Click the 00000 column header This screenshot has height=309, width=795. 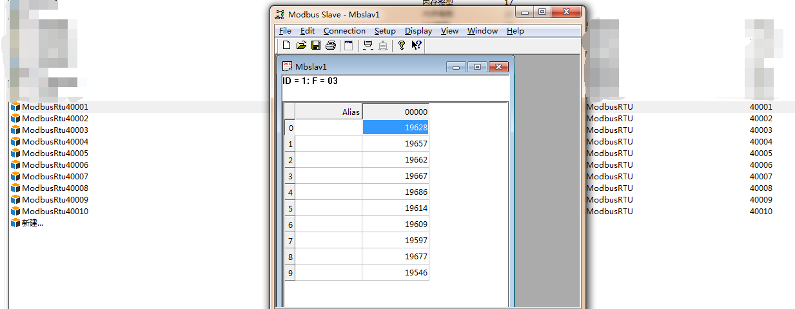pyautogui.click(x=395, y=112)
